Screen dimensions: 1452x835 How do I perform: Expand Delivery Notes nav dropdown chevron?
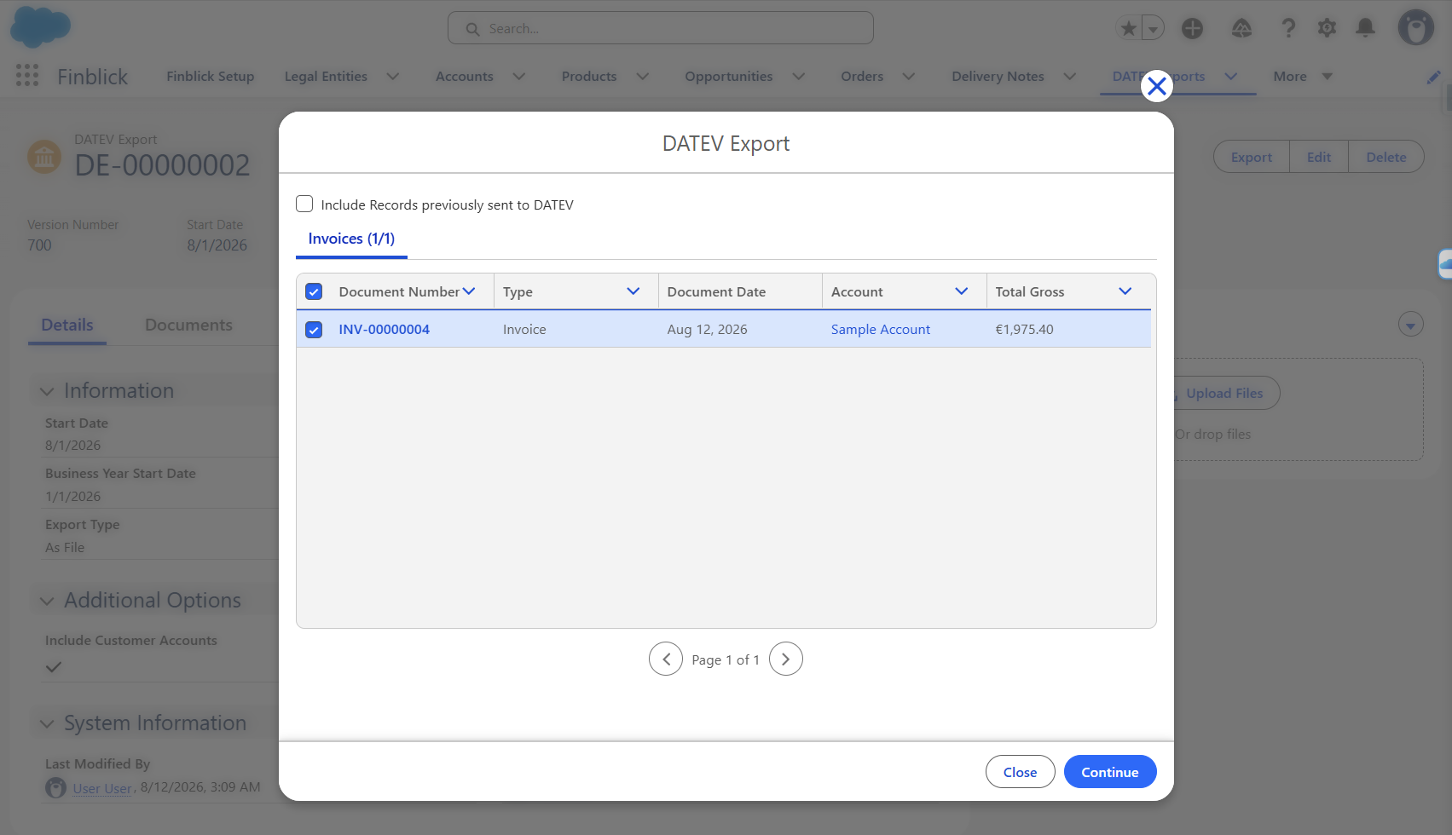(1069, 77)
